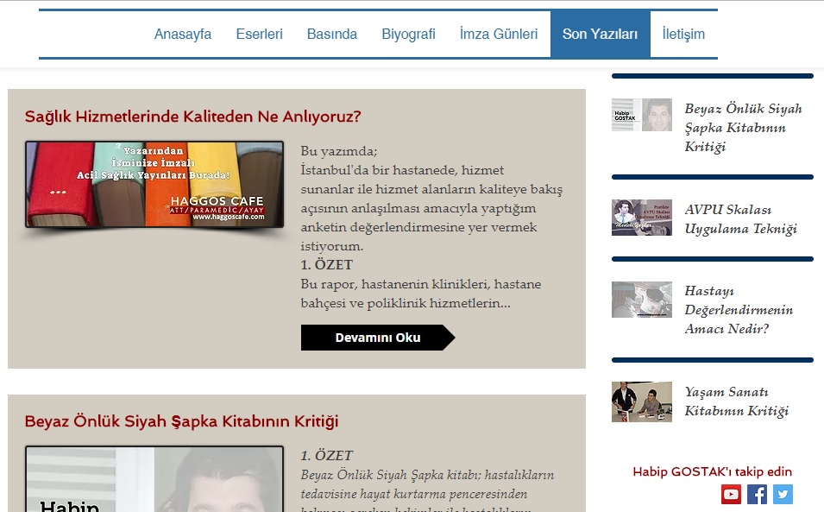
Task: Open the AVPU Skalası Uygulama Tekniği sidebar link
Action: [x=740, y=219]
